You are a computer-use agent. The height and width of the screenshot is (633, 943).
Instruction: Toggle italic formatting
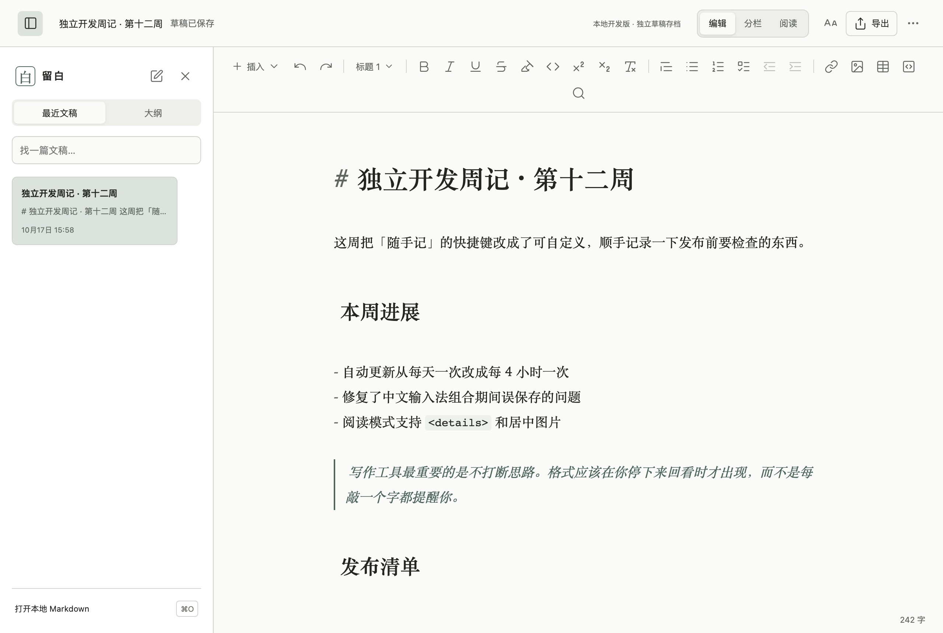click(450, 67)
